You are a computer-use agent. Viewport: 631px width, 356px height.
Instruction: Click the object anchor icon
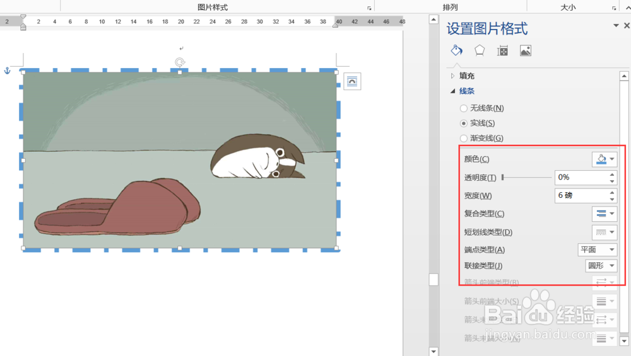(7, 71)
